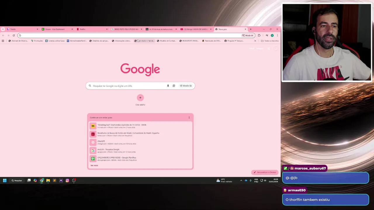Add a shortcut with Criar atalho button

coord(140,98)
